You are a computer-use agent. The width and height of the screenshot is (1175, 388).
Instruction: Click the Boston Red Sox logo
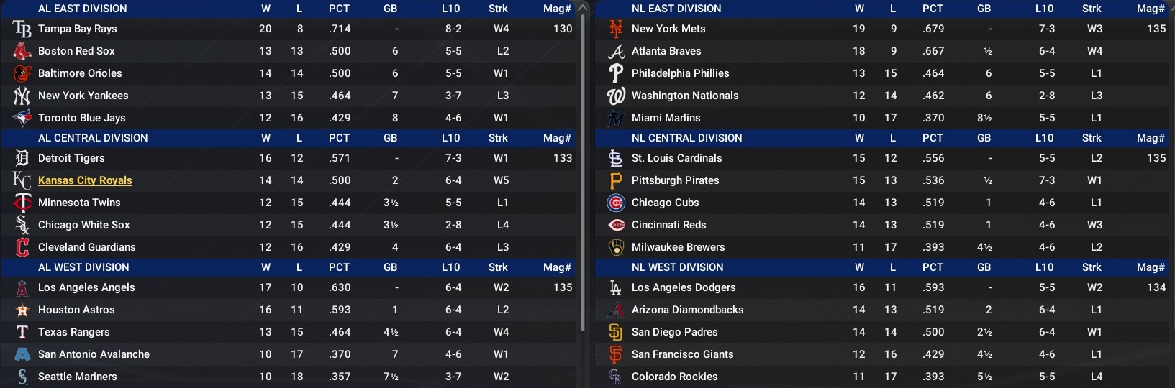click(x=22, y=51)
